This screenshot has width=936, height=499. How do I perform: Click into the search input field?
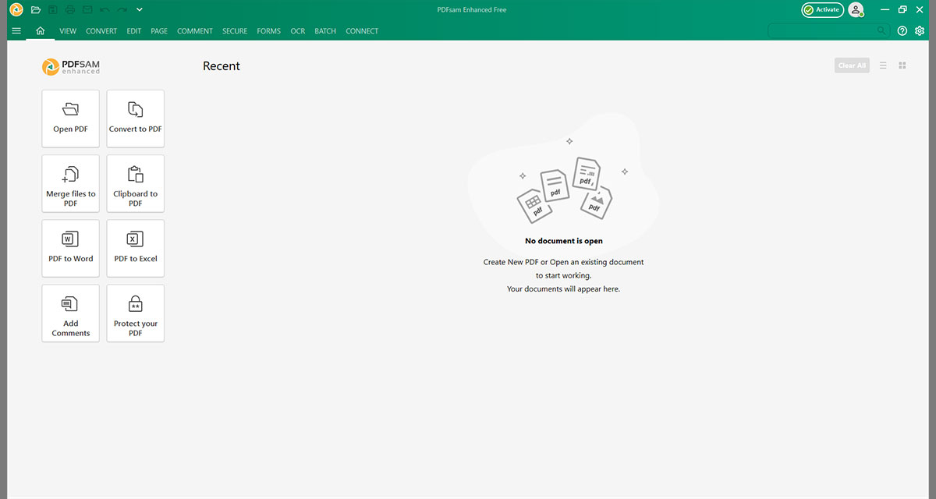tap(821, 31)
